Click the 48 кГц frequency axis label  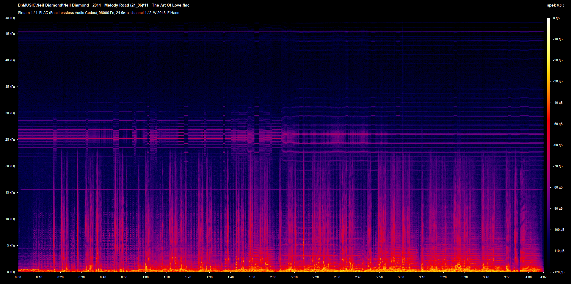point(10,18)
